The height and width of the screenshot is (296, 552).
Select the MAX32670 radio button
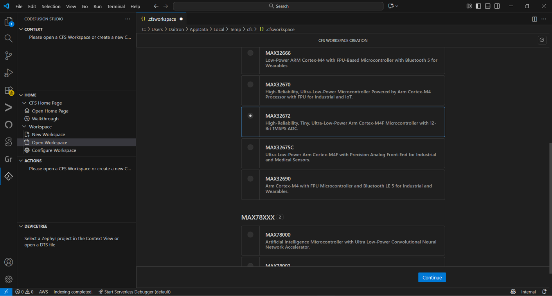[250, 84]
